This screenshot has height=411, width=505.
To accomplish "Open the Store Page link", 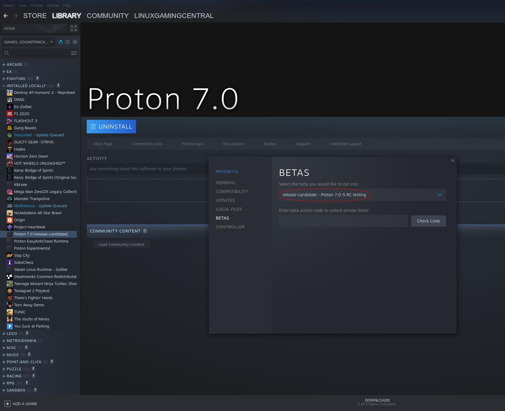I will click(x=103, y=144).
